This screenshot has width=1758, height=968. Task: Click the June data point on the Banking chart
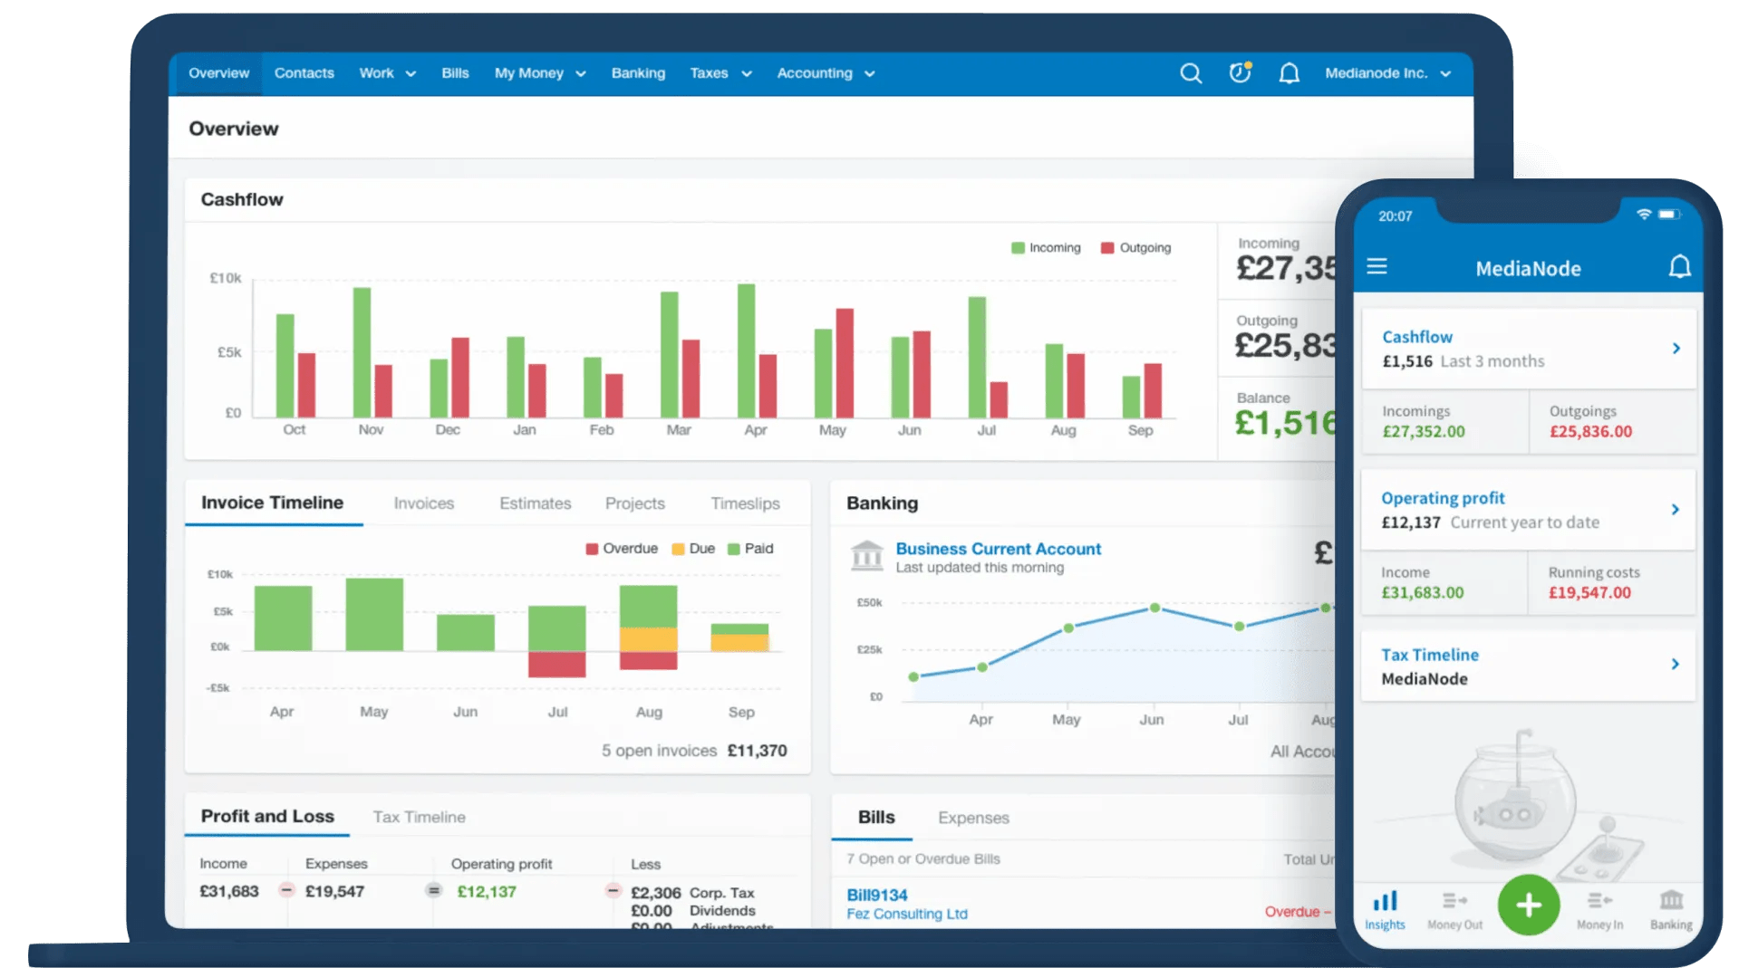[x=1153, y=608]
